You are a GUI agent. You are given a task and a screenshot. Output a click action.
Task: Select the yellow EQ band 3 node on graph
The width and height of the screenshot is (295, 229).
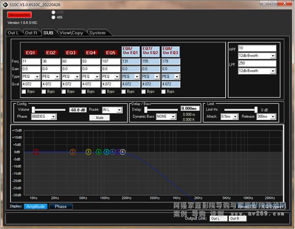click(x=88, y=152)
